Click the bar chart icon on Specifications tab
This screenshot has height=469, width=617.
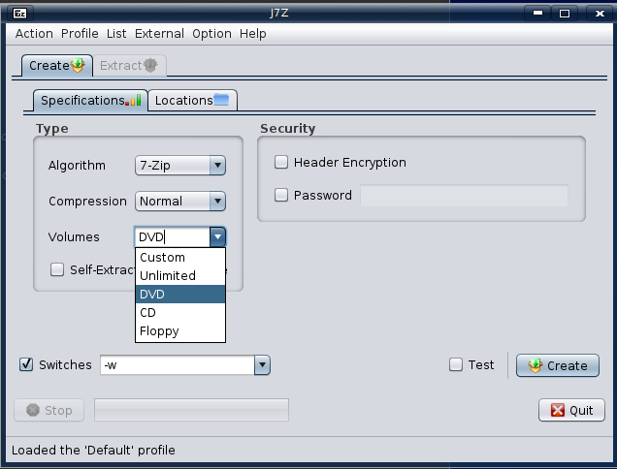point(134,100)
